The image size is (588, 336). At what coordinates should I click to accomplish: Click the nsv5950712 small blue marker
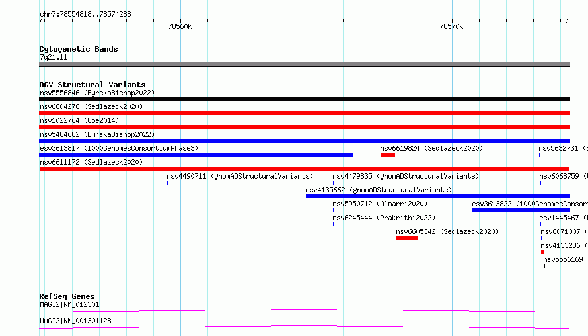(x=334, y=210)
